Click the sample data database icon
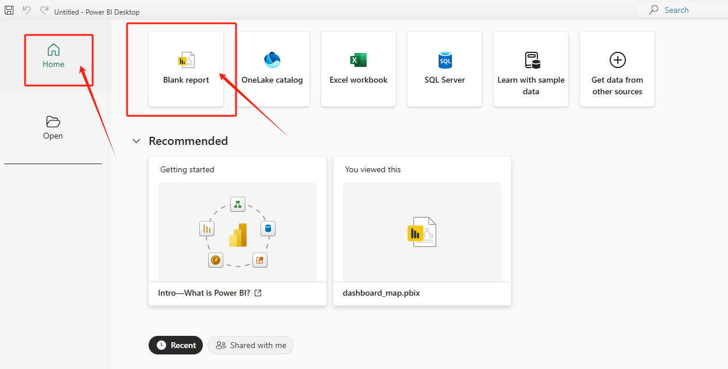The width and height of the screenshot is (728, 369). pyautogui.click(x=532, y=59)
